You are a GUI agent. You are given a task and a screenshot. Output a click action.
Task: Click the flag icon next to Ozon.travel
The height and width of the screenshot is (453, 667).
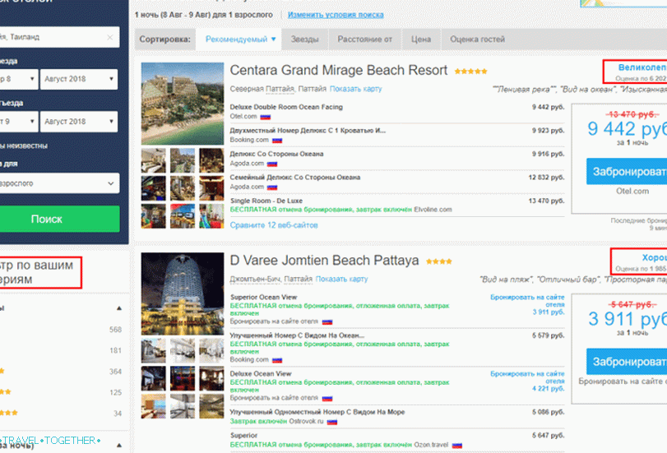point(456,446)
